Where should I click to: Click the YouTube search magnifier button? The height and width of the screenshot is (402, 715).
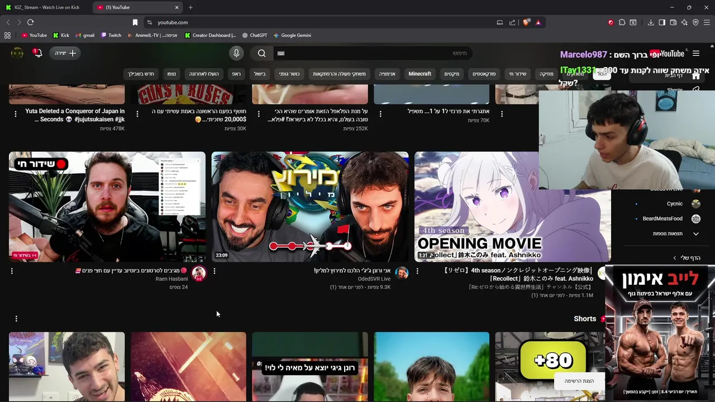(x=262, y=53)
